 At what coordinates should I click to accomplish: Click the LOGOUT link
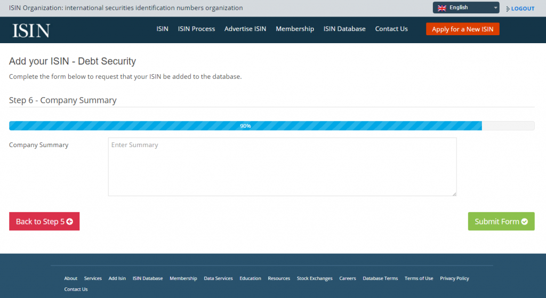coord(523,9)
